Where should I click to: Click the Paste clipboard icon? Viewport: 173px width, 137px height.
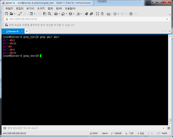[45, 14]
